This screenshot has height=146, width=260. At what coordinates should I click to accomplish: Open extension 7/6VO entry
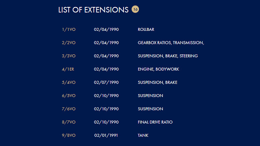tap(69, 109)
